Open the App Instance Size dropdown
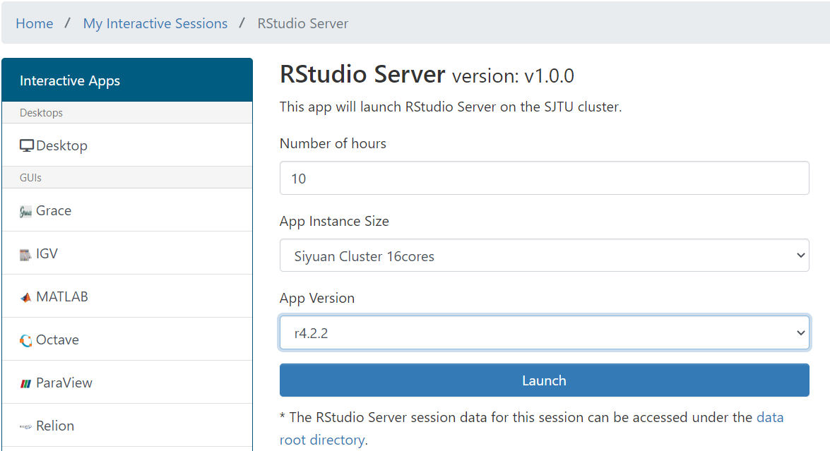830x451 pixels. tap(544, 255)
